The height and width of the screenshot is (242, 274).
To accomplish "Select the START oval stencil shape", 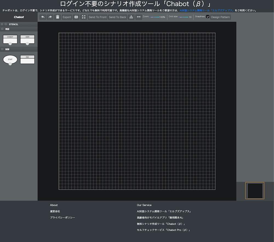I will [10, 60].
